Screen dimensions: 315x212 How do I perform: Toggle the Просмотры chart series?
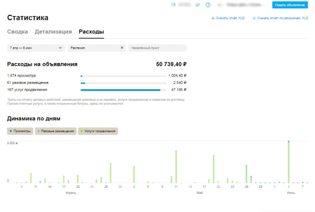pos(20,131)
